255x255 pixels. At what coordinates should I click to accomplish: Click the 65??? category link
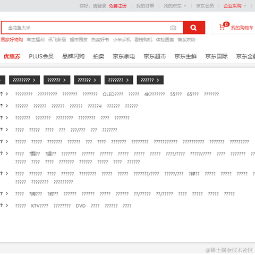tap(193, 95)
